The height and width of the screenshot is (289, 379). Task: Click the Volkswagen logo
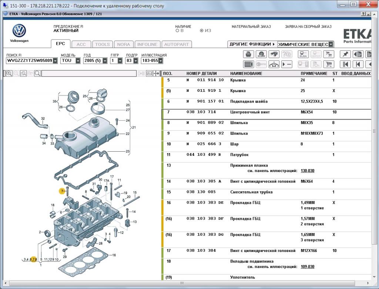tap(19, 31)
